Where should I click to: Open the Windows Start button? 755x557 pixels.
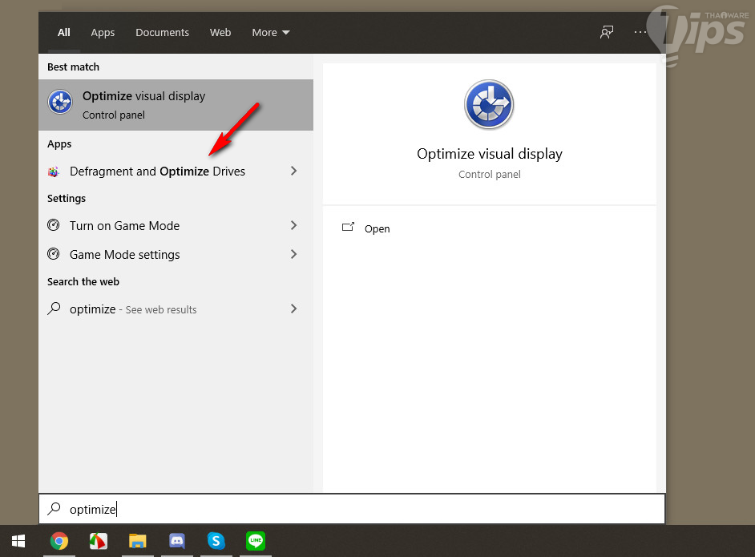click(x=18, y=541)
